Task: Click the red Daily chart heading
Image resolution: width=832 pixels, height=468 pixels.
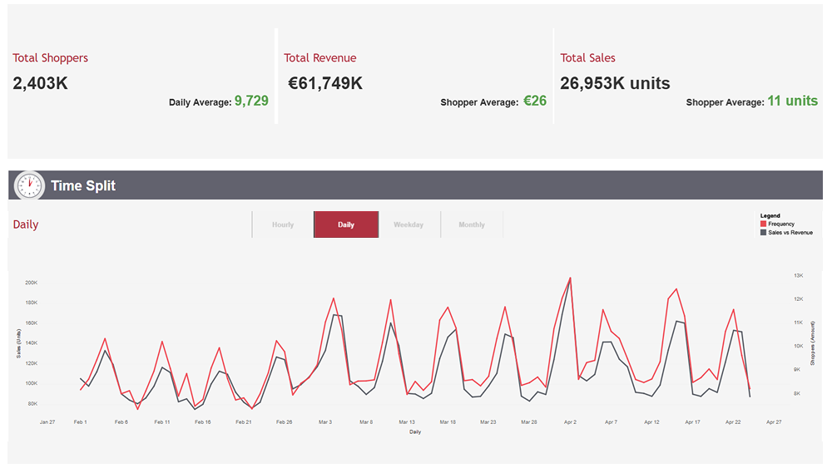Action: click(x=26, y=224)
